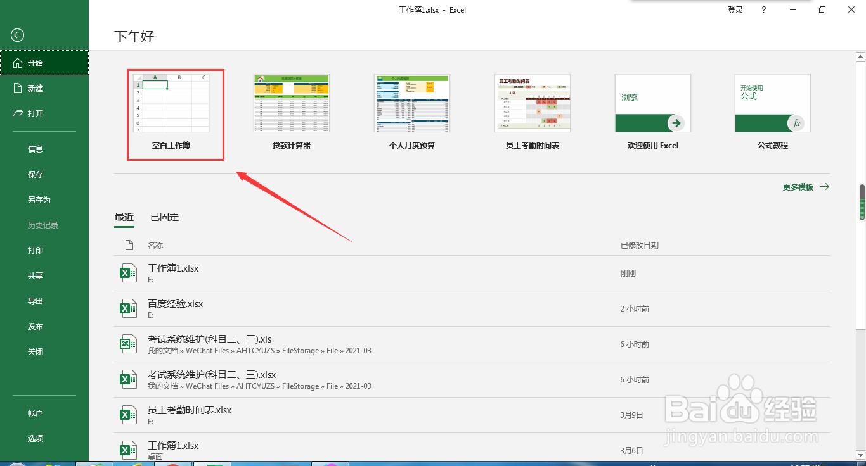Open 选项 (Options) from the sidebar
The height and width of the screenshot is (466, 866).
36,438
